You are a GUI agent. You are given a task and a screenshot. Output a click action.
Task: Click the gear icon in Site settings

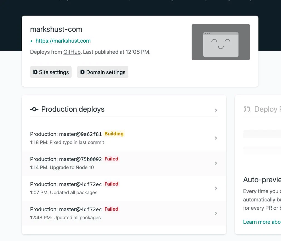pos(35,72)
